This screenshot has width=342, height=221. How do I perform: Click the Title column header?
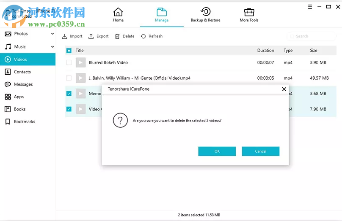(80, 51)
